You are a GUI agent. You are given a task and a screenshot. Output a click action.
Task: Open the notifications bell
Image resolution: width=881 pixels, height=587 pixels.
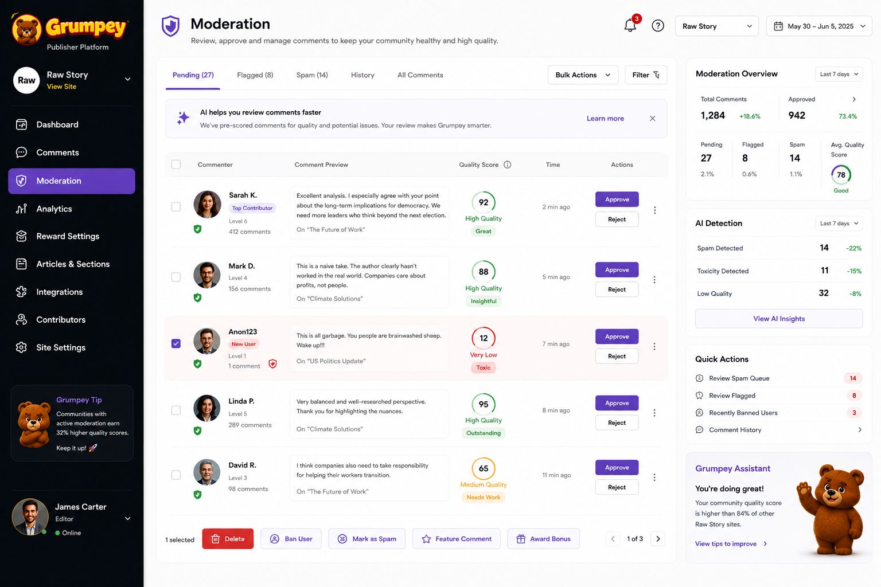pos(630,26)
